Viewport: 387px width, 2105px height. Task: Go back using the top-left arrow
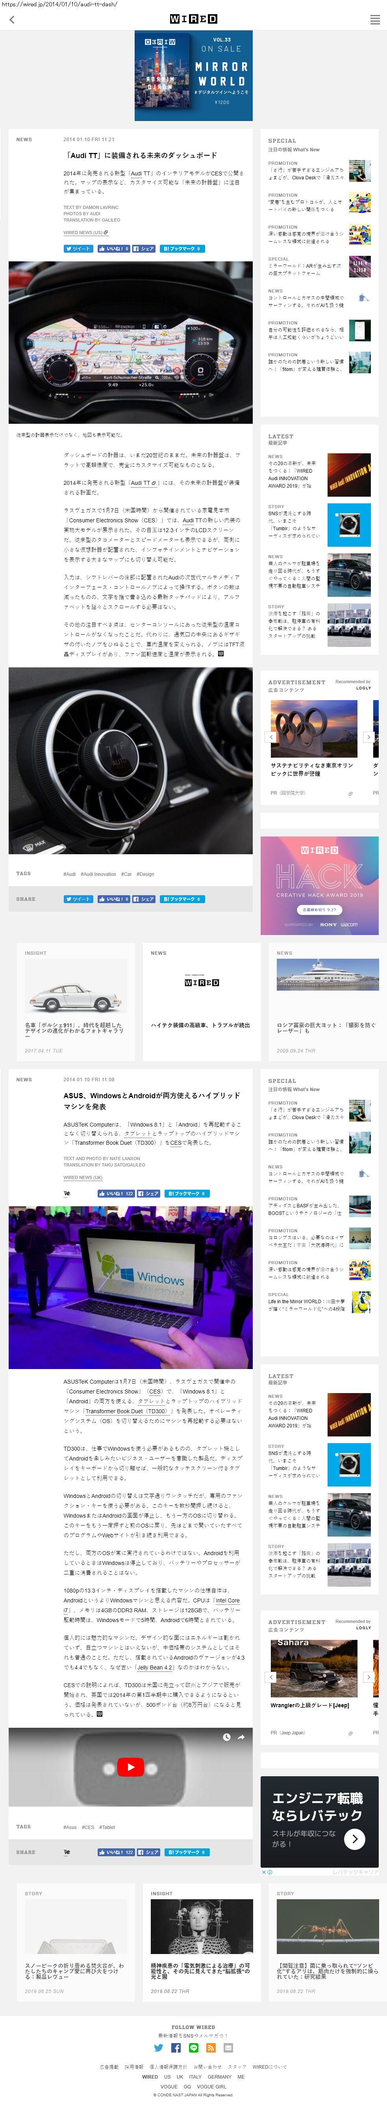click(x=11, y=20)
